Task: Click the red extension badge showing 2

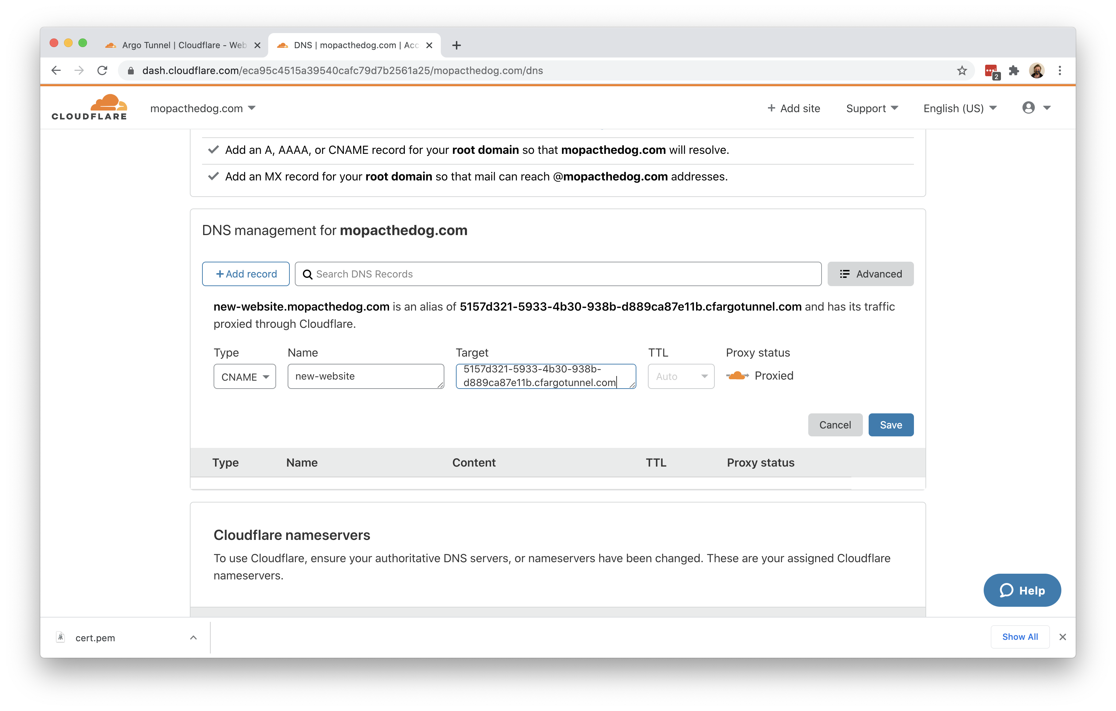Action: [x=992, y=70]
